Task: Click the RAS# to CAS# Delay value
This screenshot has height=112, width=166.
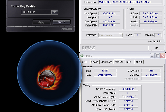Action: [128, 101]
